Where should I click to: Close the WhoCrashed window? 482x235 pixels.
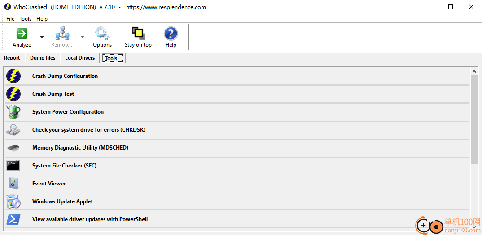pyautogui.click(x=471, y=7)
